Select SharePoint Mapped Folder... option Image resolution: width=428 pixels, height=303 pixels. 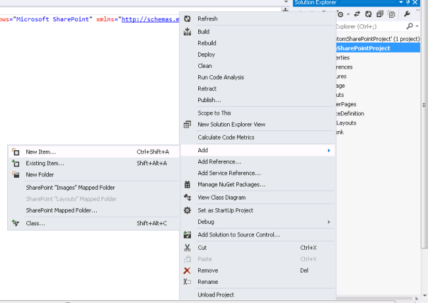(62, 210)
